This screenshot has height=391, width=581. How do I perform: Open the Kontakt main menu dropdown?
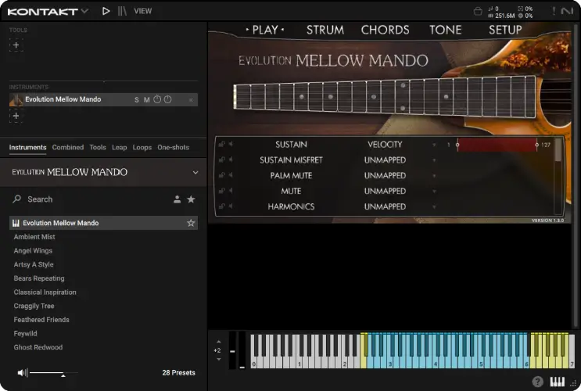[x=49, y=11]
